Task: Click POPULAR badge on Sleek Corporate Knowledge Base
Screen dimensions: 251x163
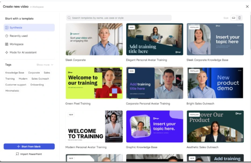Action: click(194, 28)
